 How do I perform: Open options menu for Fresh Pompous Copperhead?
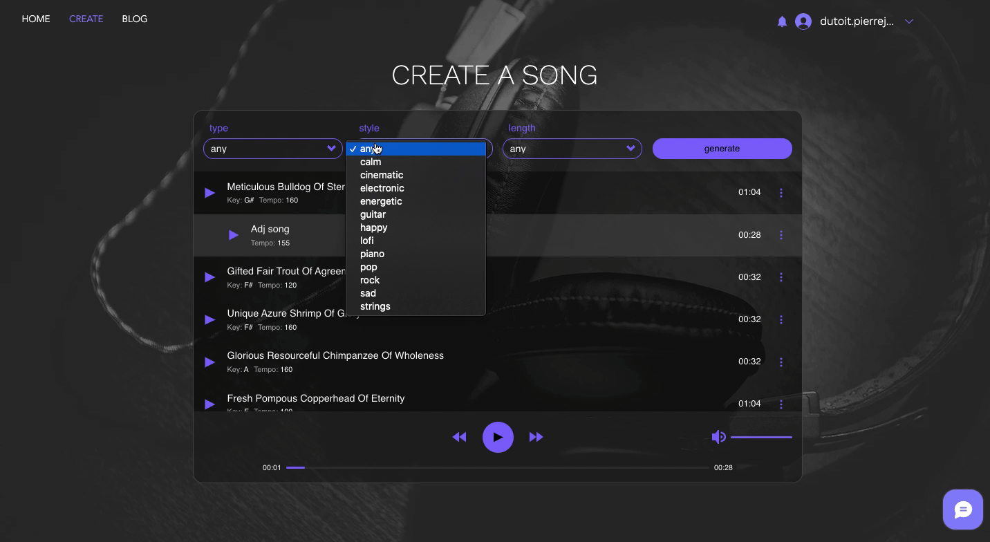pos(781,404)
